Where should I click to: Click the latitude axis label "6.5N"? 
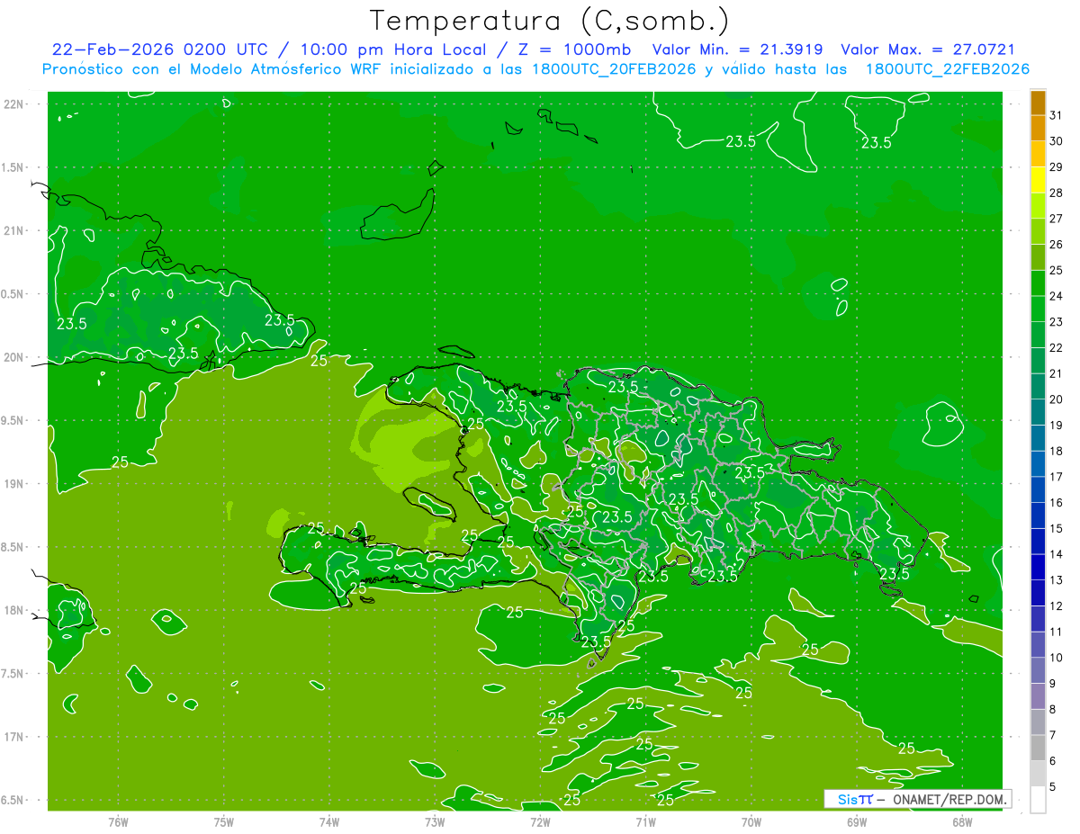(x=13, y=801)
